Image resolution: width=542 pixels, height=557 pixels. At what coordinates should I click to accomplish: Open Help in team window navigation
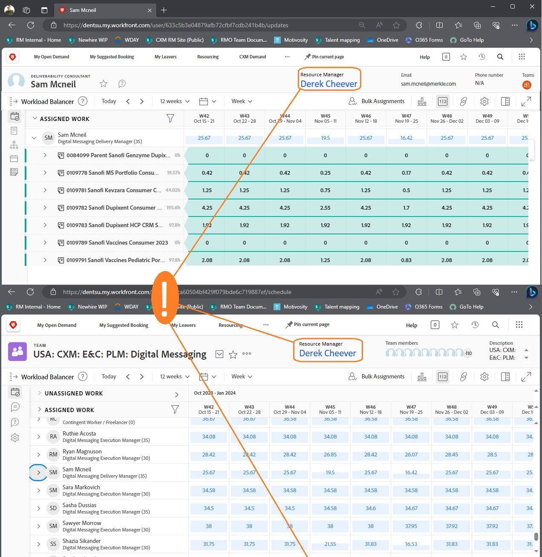coord(412,325)
